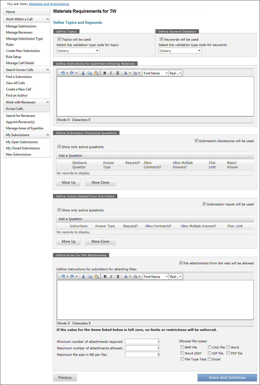The image size is (260, 385).
Task: Click Undo in the submitter instructions editor
Action: tap(63, 73)
